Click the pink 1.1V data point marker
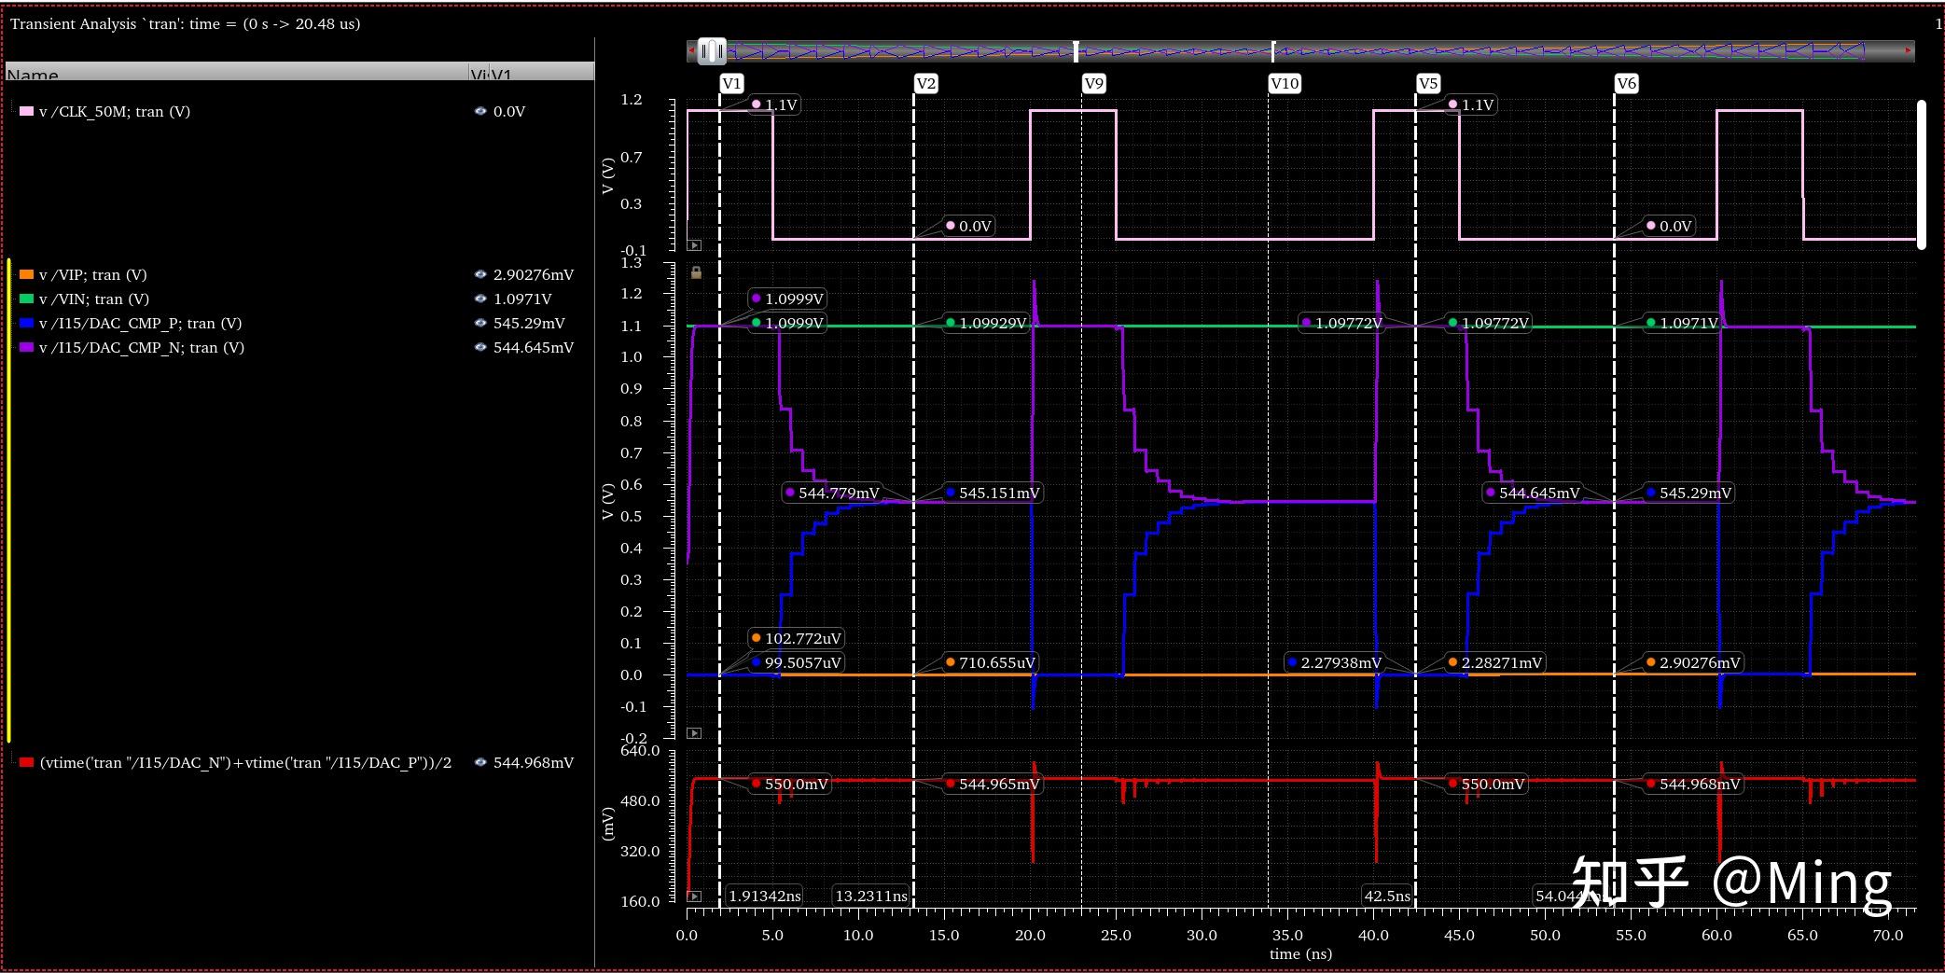Viewport: 1945px width, 973px height. click(x=757, y=105)
